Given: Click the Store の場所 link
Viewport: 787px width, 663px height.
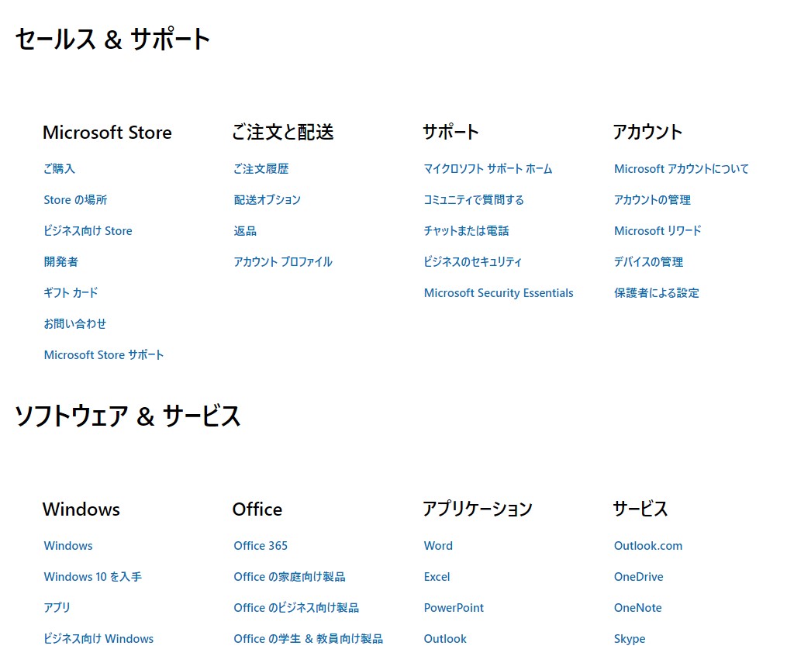Looking at the screenshot, I should 75,200.
